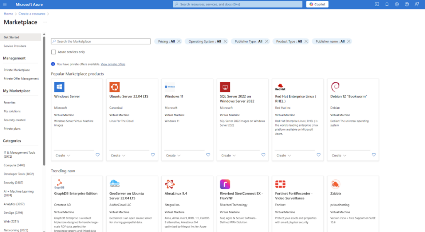Viewport: 425px width, 232px height.
Task: Remove the Pricing filter
Action: [179, 42]
